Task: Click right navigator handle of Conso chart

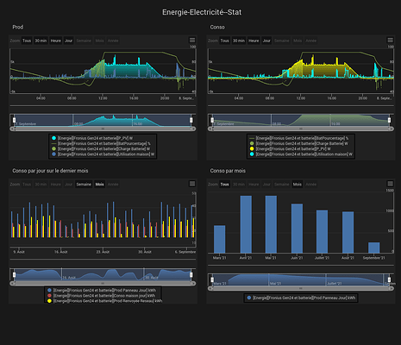Action: pos(389,120)
